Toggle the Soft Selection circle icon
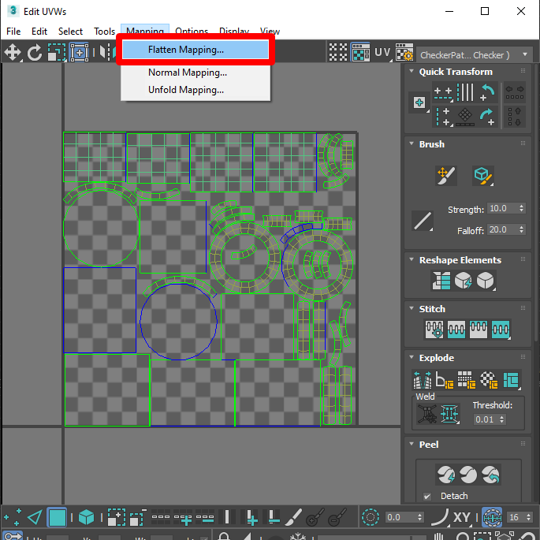 coord(371,517)
